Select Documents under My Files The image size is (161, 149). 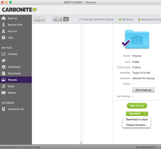[16, 73]
